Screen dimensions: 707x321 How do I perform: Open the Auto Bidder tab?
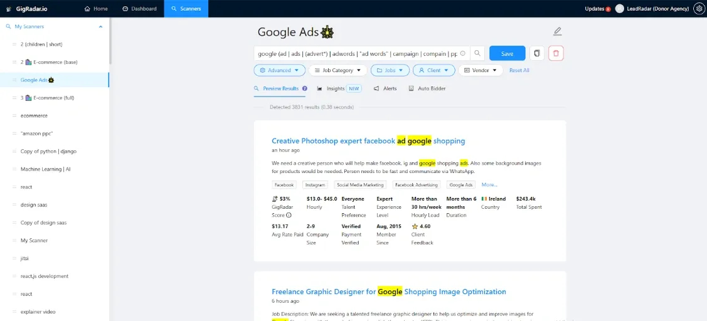[427, 88]
